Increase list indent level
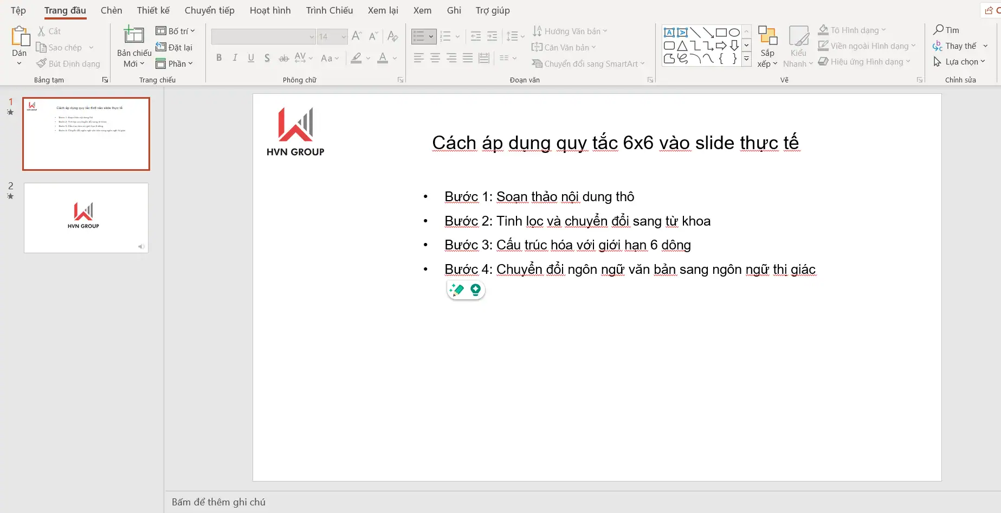The width and height of the screenshot is (1001, 513). pos(492,36)
